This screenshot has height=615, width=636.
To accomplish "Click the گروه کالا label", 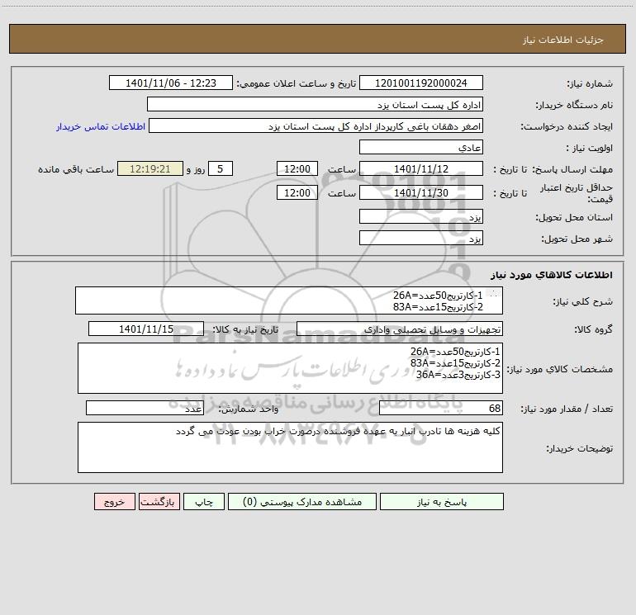I will point(593,329).
